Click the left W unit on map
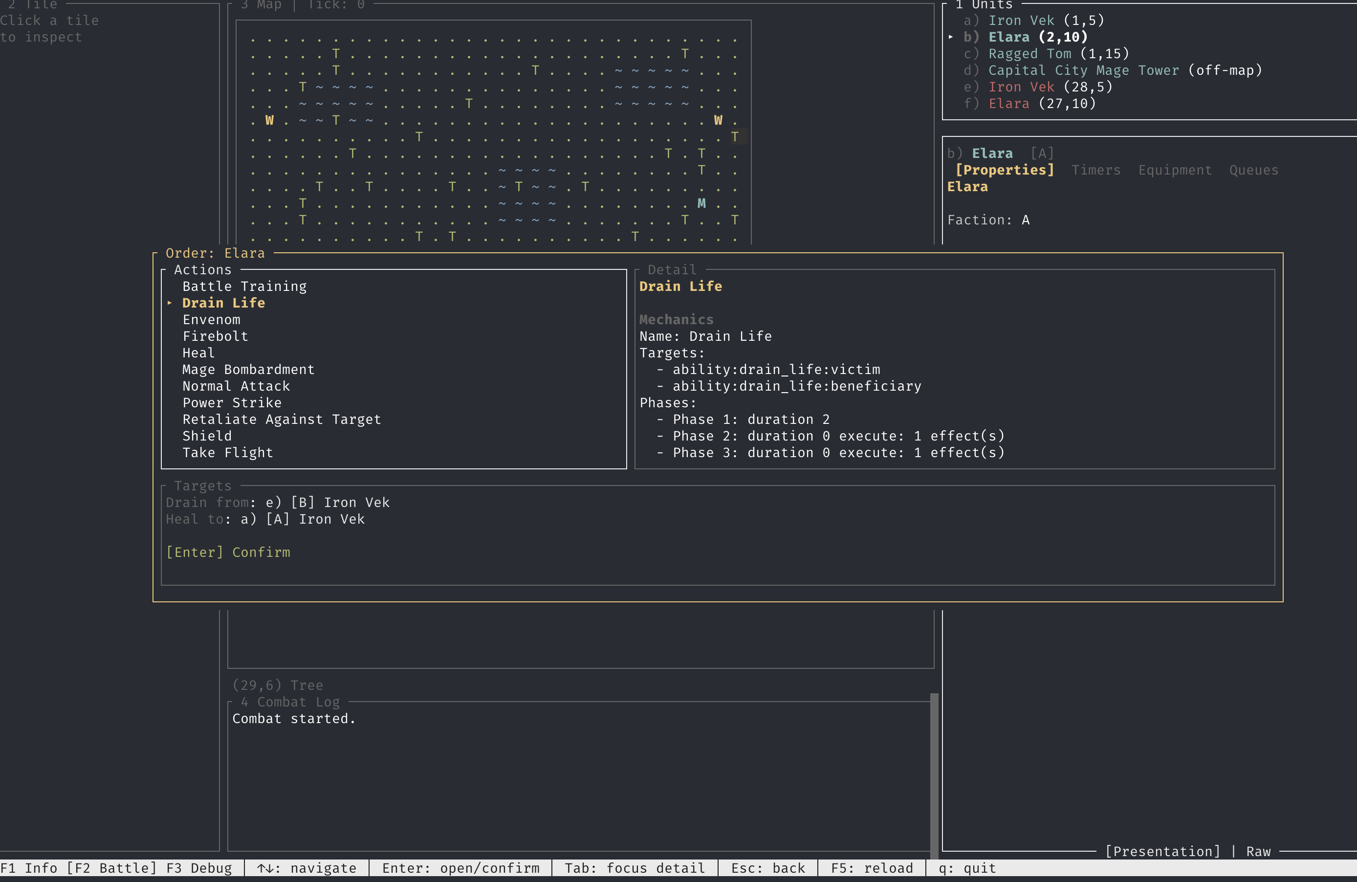1357x882 pixels. tap(269, 120)
